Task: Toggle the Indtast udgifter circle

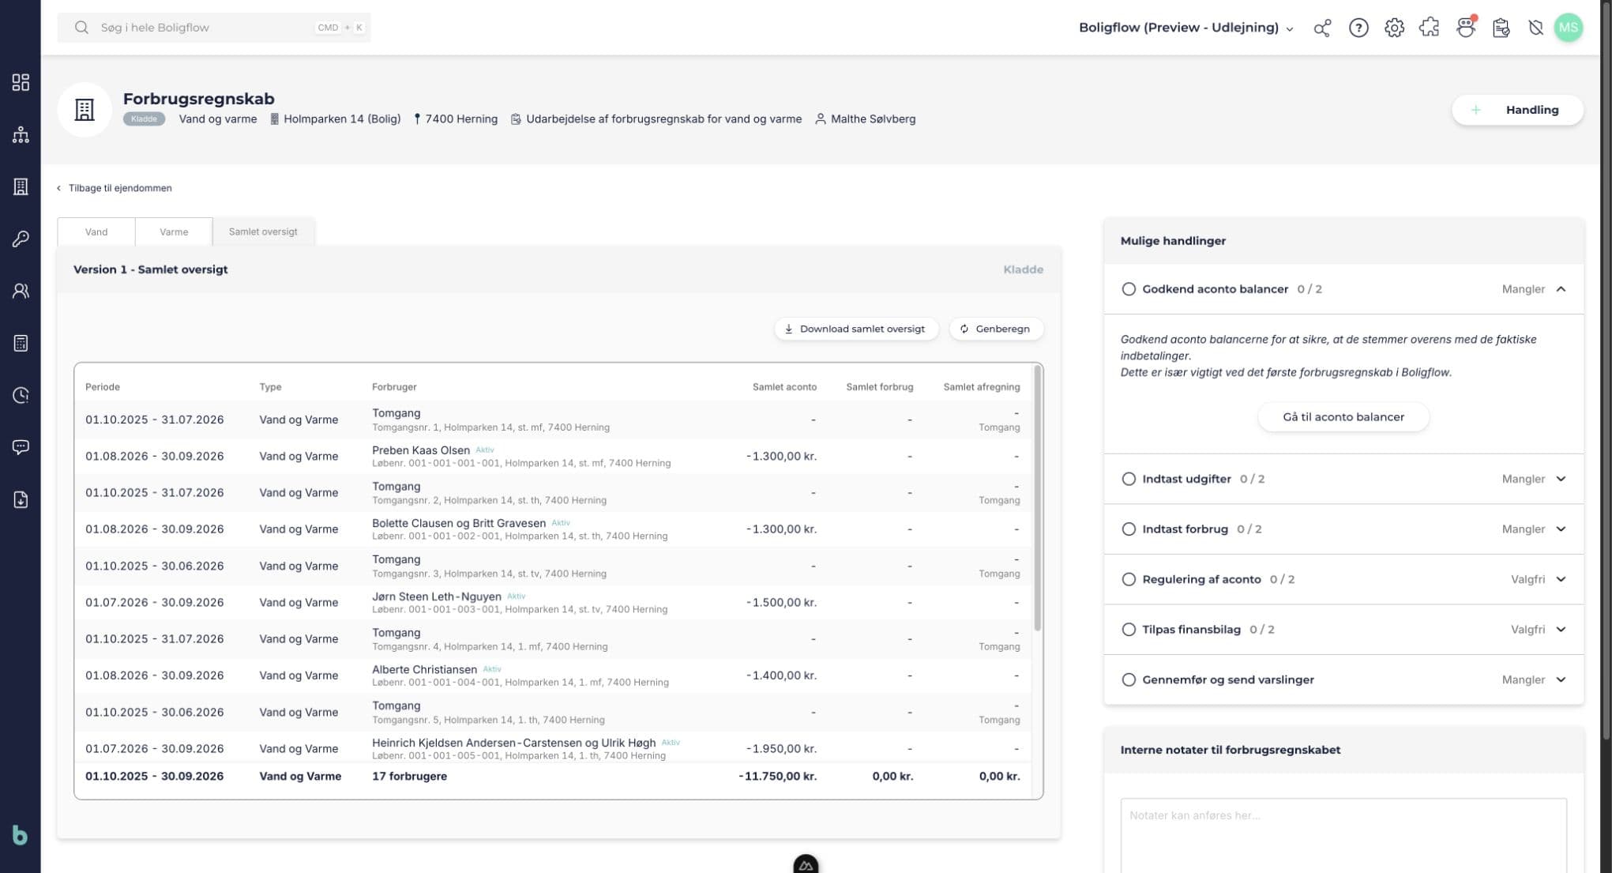Action: pos(1129,479)
